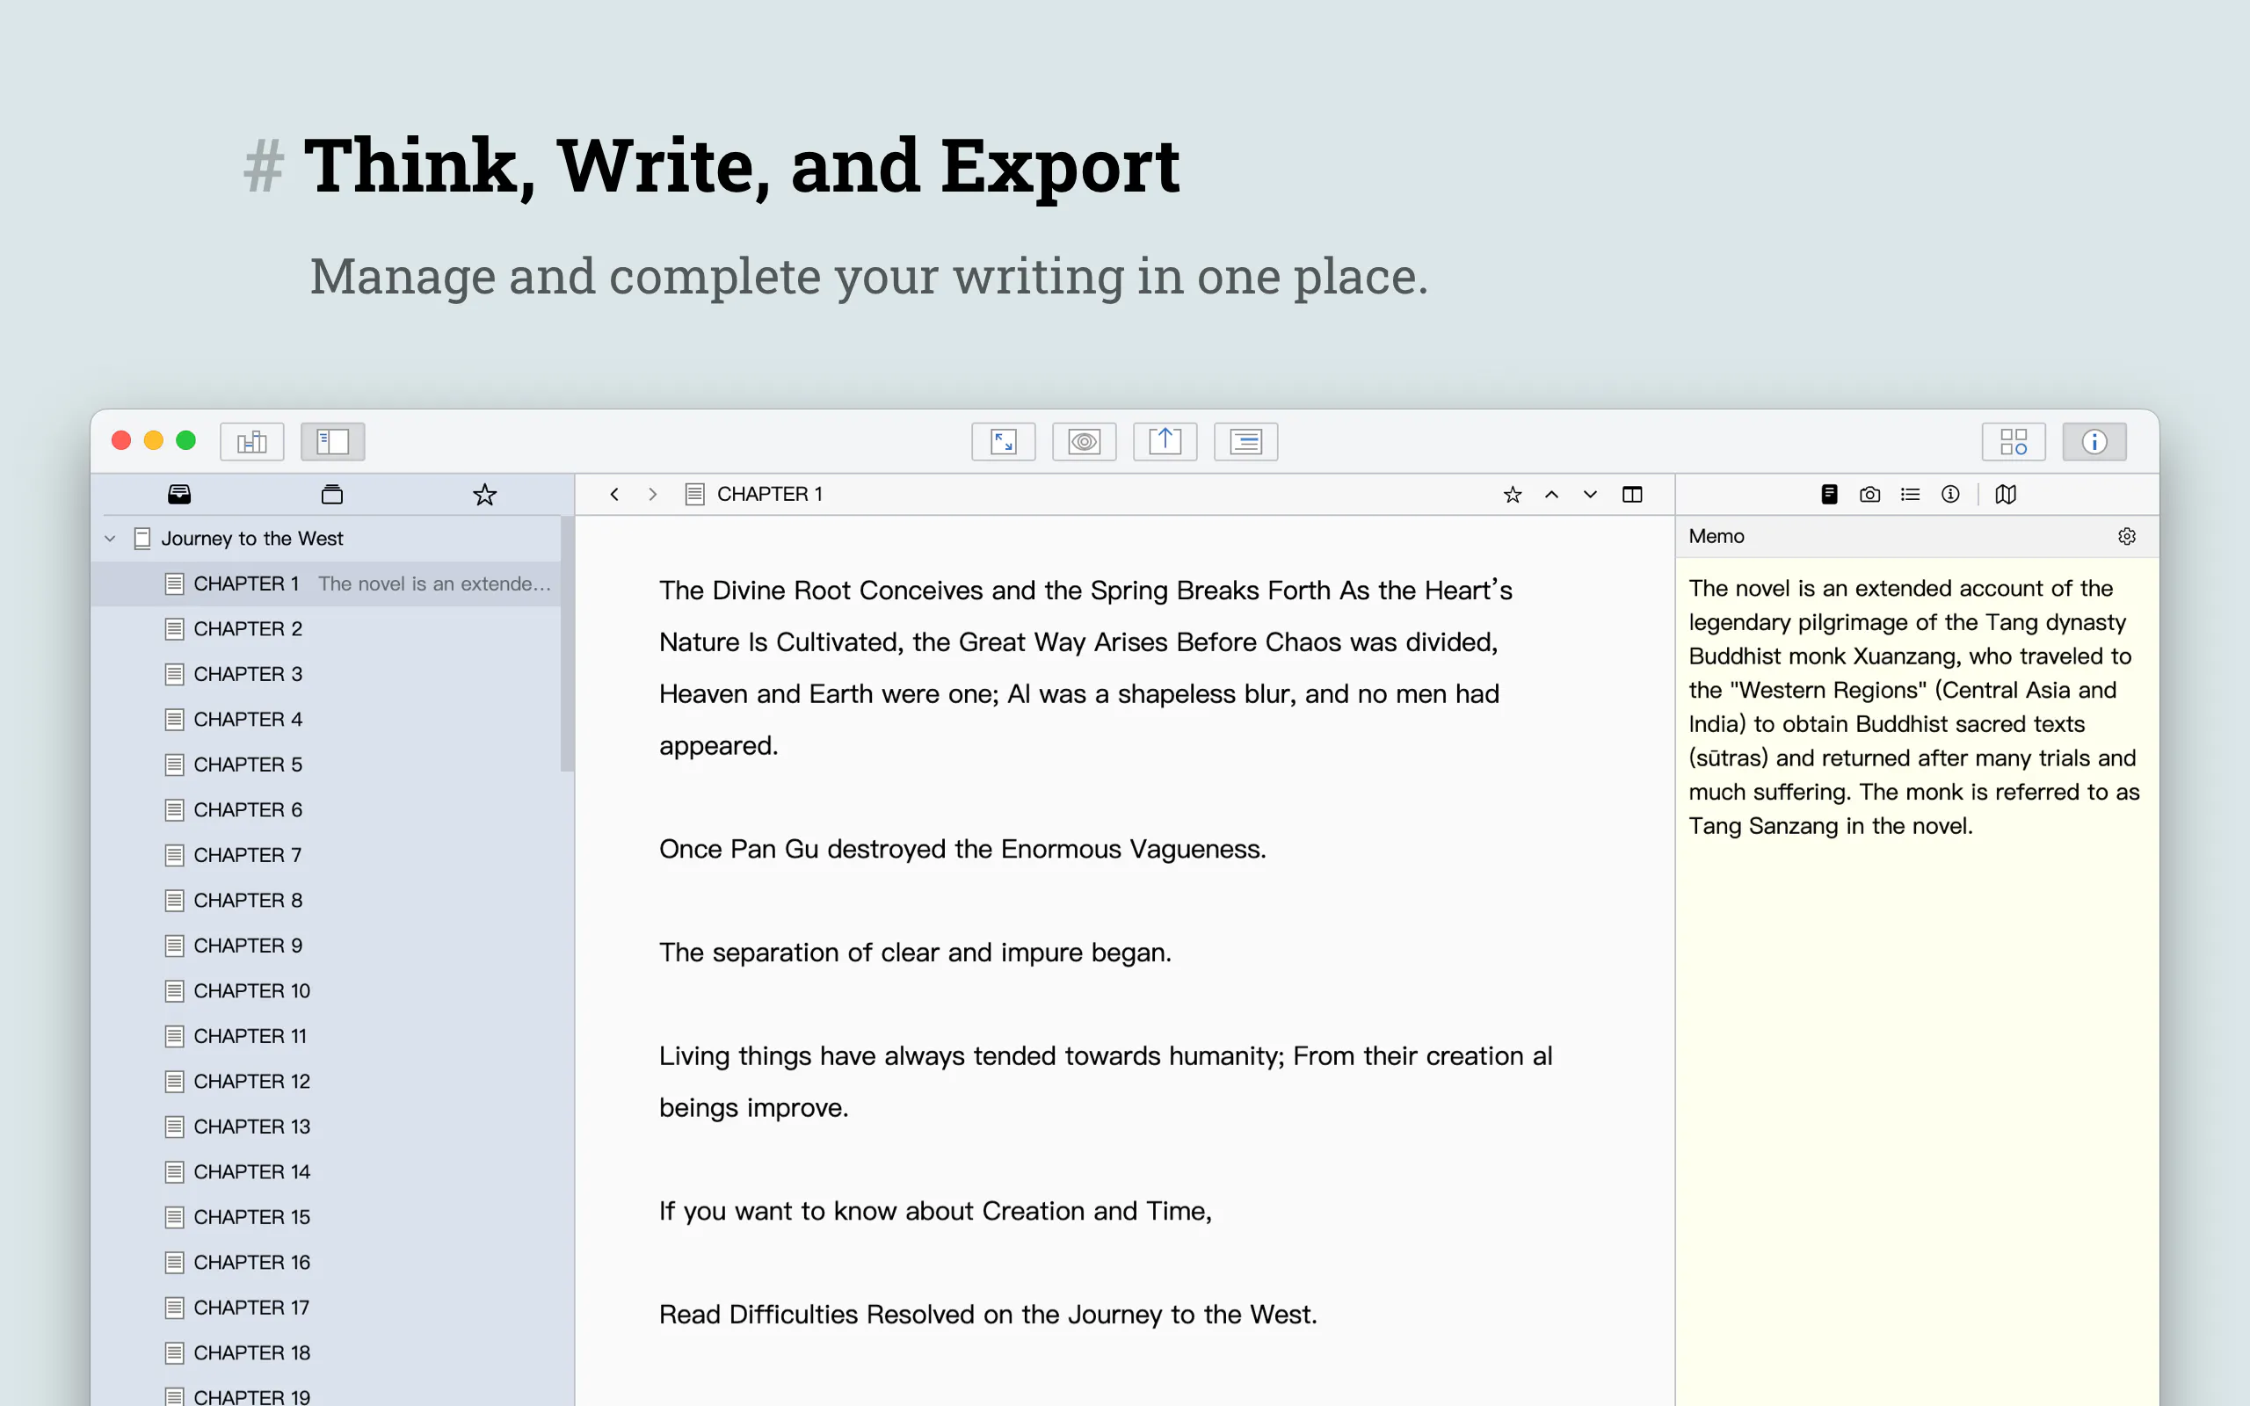This screenshot has height=1406, width=2250.
Task: Open CHAPTER 7 from the outline
Action: (x=326, y=856)
